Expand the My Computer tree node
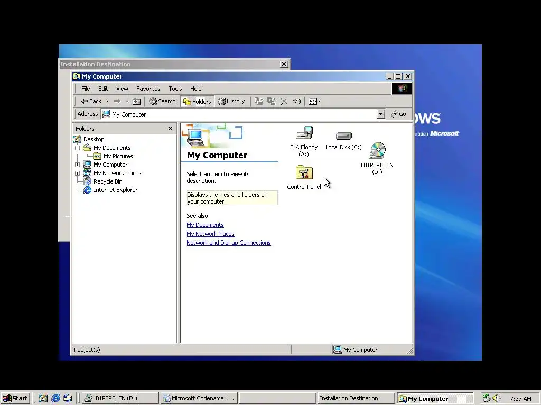 pyautogui.click(x=78, y=165)
